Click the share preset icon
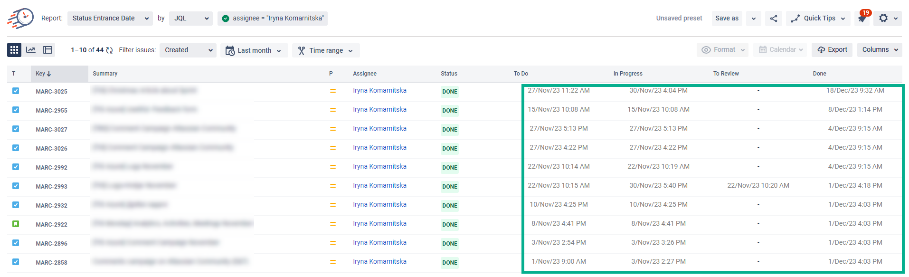The height and width of the screenshot is (277, 909). [x=774, y=19]
